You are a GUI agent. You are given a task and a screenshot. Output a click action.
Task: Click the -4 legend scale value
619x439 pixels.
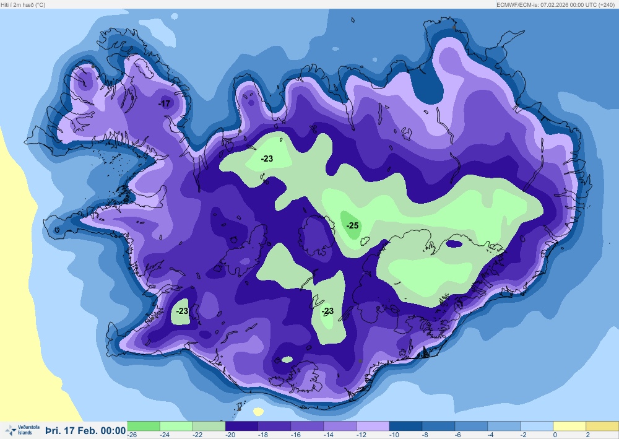coord(490,435)
